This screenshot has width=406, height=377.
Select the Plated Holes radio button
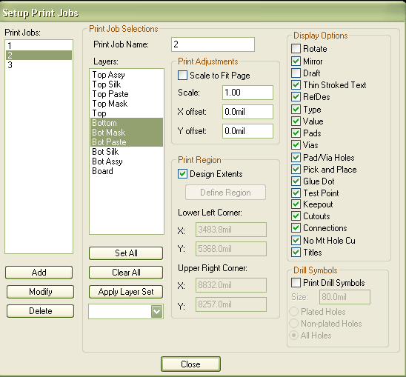(293, 312)
